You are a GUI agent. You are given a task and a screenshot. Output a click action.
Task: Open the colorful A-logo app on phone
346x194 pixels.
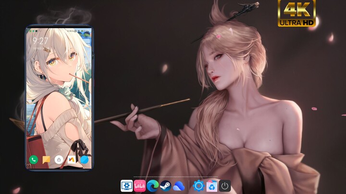tap(72, 160)
